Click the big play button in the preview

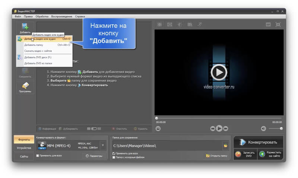(x=219, y=72)
